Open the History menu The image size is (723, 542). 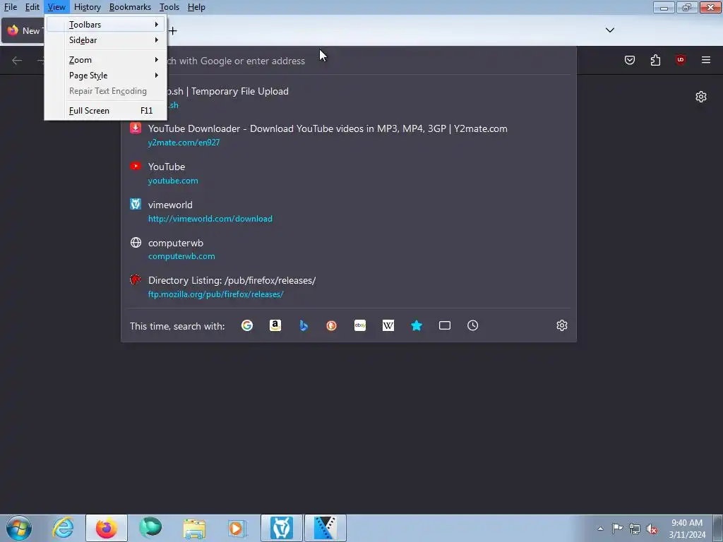point(87,7)
